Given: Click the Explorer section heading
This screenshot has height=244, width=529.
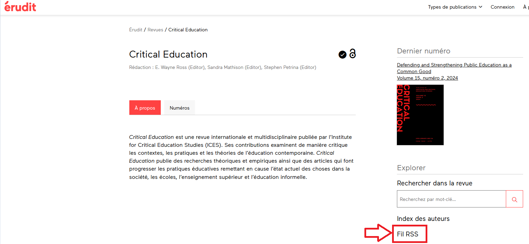Looking at the screenshot, I should click(411, 168).
